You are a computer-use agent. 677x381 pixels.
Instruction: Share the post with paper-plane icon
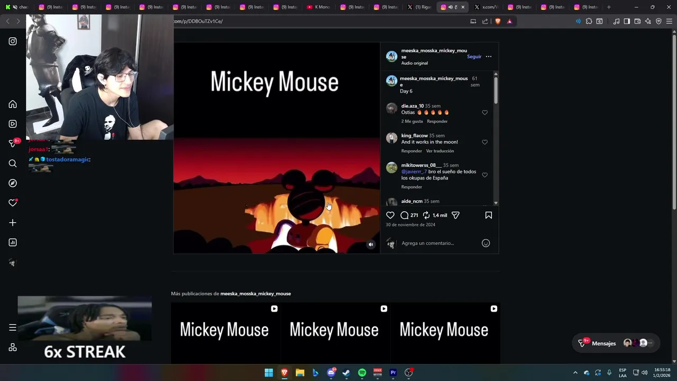pos(455,215)
